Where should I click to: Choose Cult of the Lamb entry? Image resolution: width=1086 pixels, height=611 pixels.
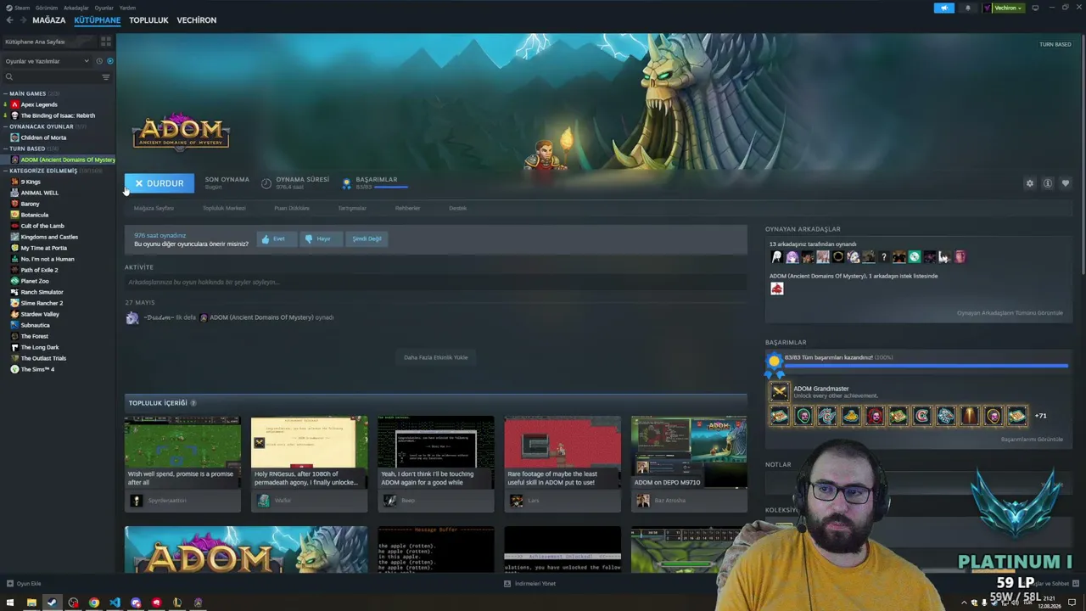pos(42,226)
